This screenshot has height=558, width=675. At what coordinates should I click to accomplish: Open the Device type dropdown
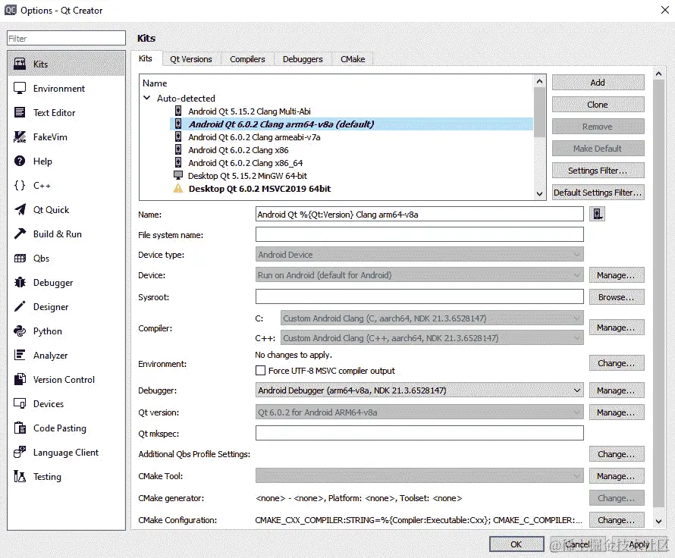tap(419, 255)
